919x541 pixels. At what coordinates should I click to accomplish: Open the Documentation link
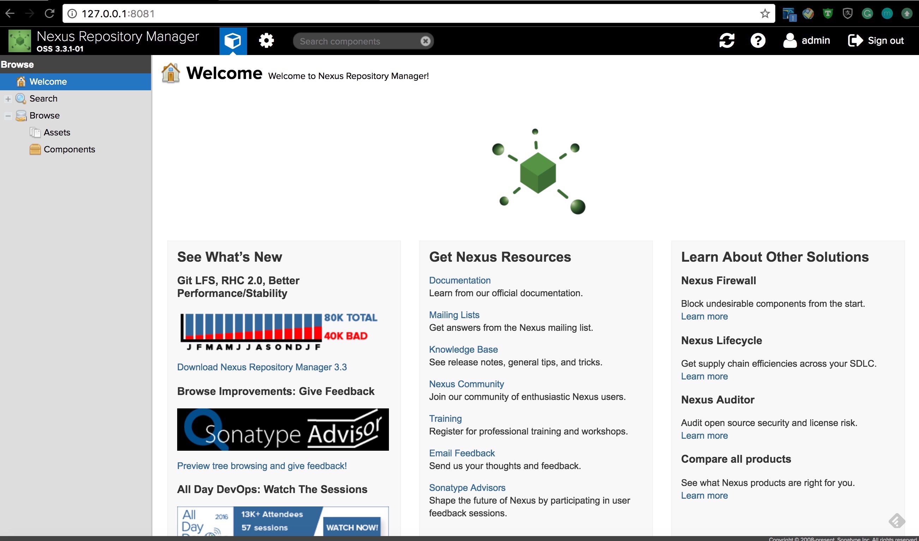459,280
